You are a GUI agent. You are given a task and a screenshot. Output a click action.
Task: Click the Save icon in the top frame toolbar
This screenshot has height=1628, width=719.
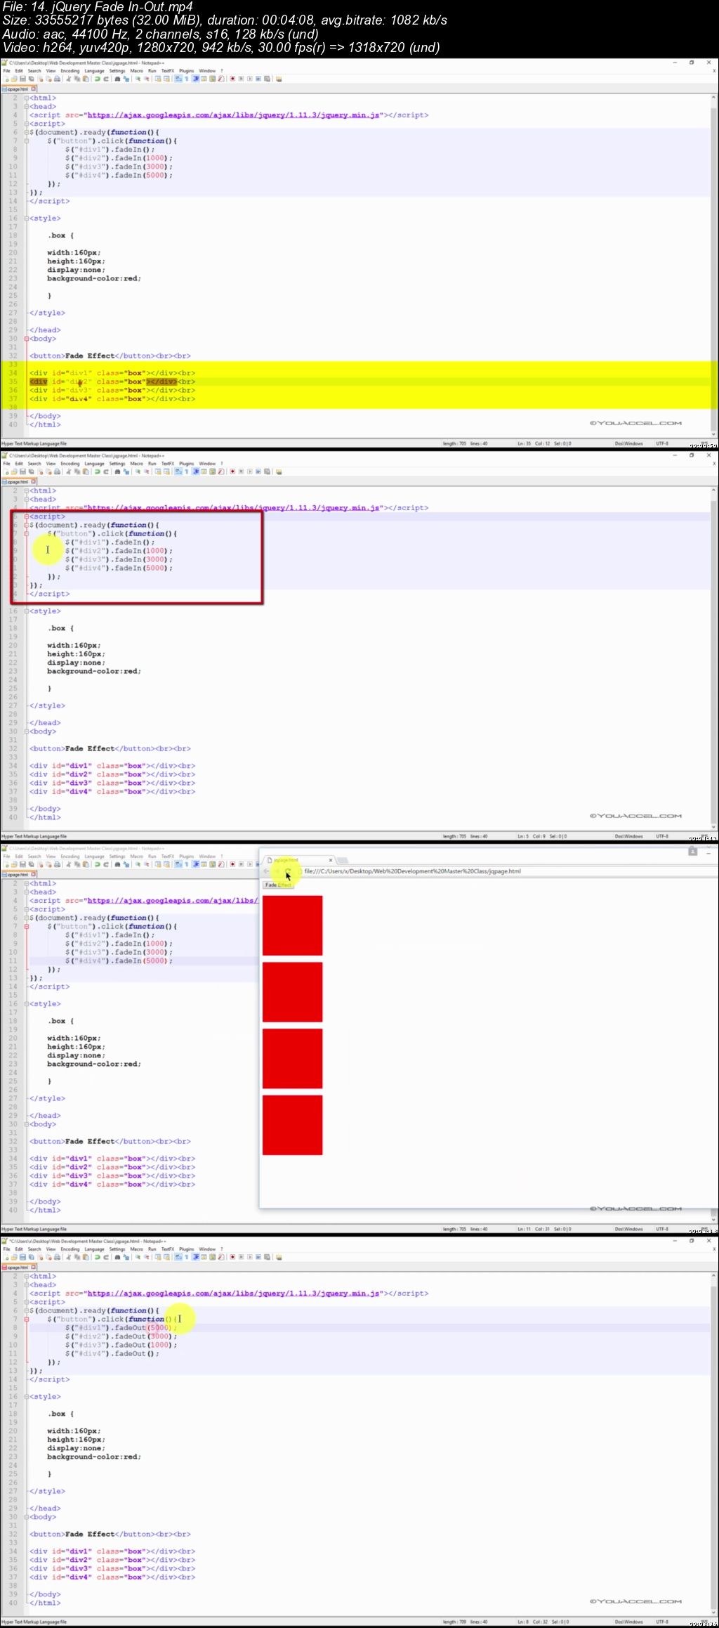pos(22,79)
